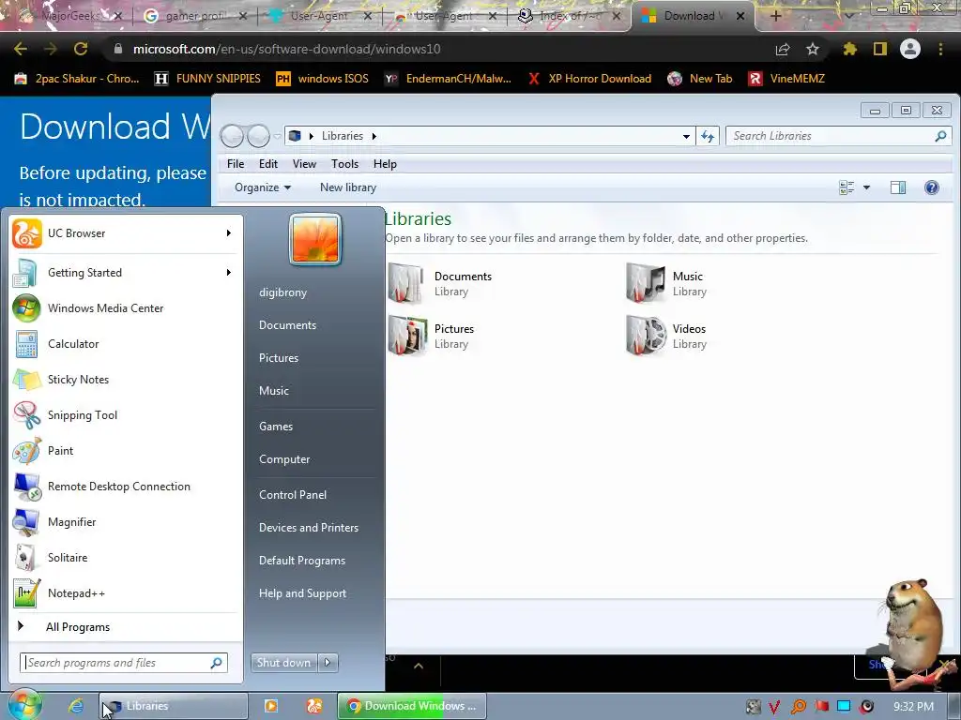Expand UC Browser jump list arrow
The width and height of the screenshot is (961, 720).
(x=229, y=233)
